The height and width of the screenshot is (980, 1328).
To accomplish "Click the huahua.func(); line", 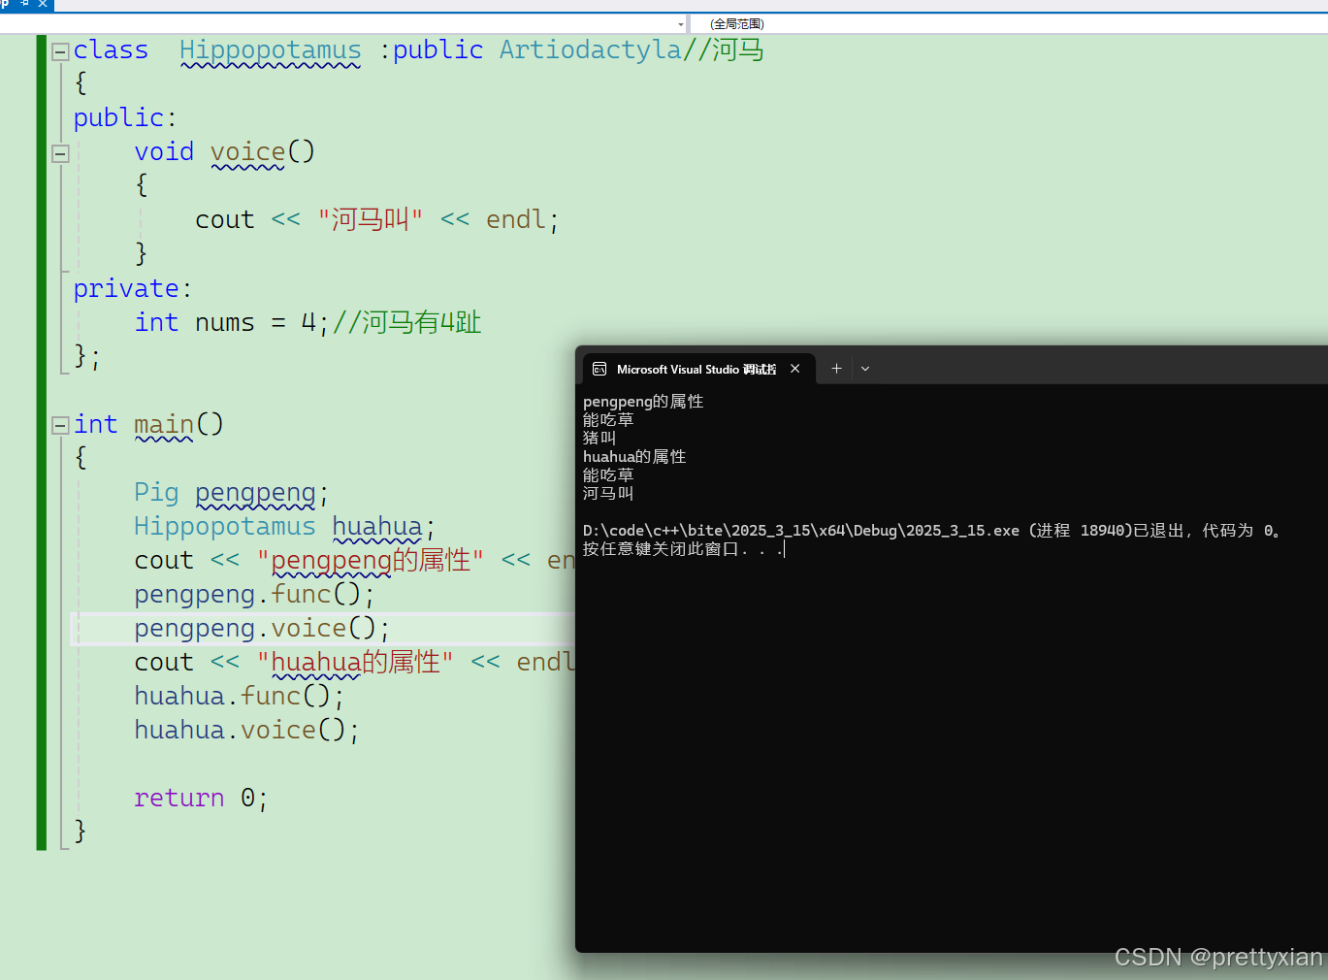I will click(240, 696).
